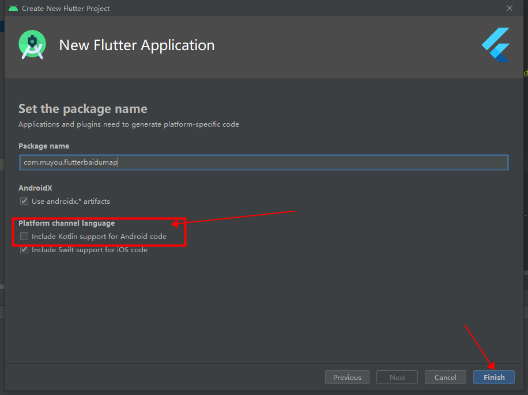Click the Android Studio logo icon
This screenshot has width=528, height=395.
32,45
